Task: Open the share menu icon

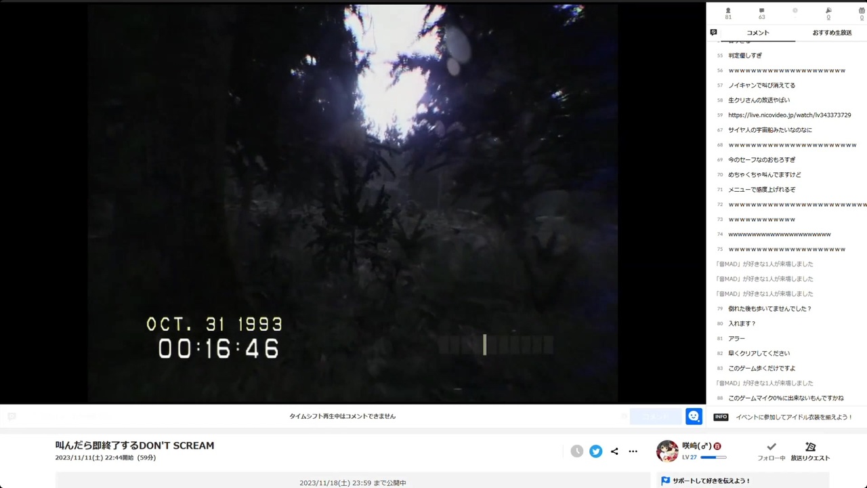Action: coord(614,451)
